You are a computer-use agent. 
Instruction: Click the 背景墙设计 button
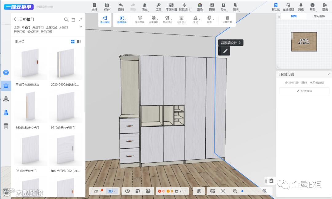click(x=231, y=43)
